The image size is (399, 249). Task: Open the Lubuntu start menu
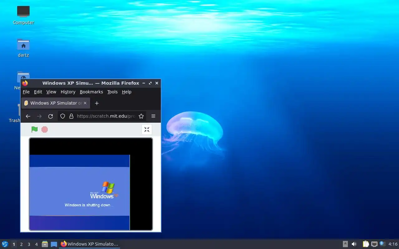coord(5,244)
